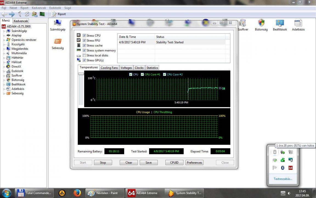Click the Clear button
Image resolution: width=316 pixels, height=198 pixels.
(x=129, y=163)
